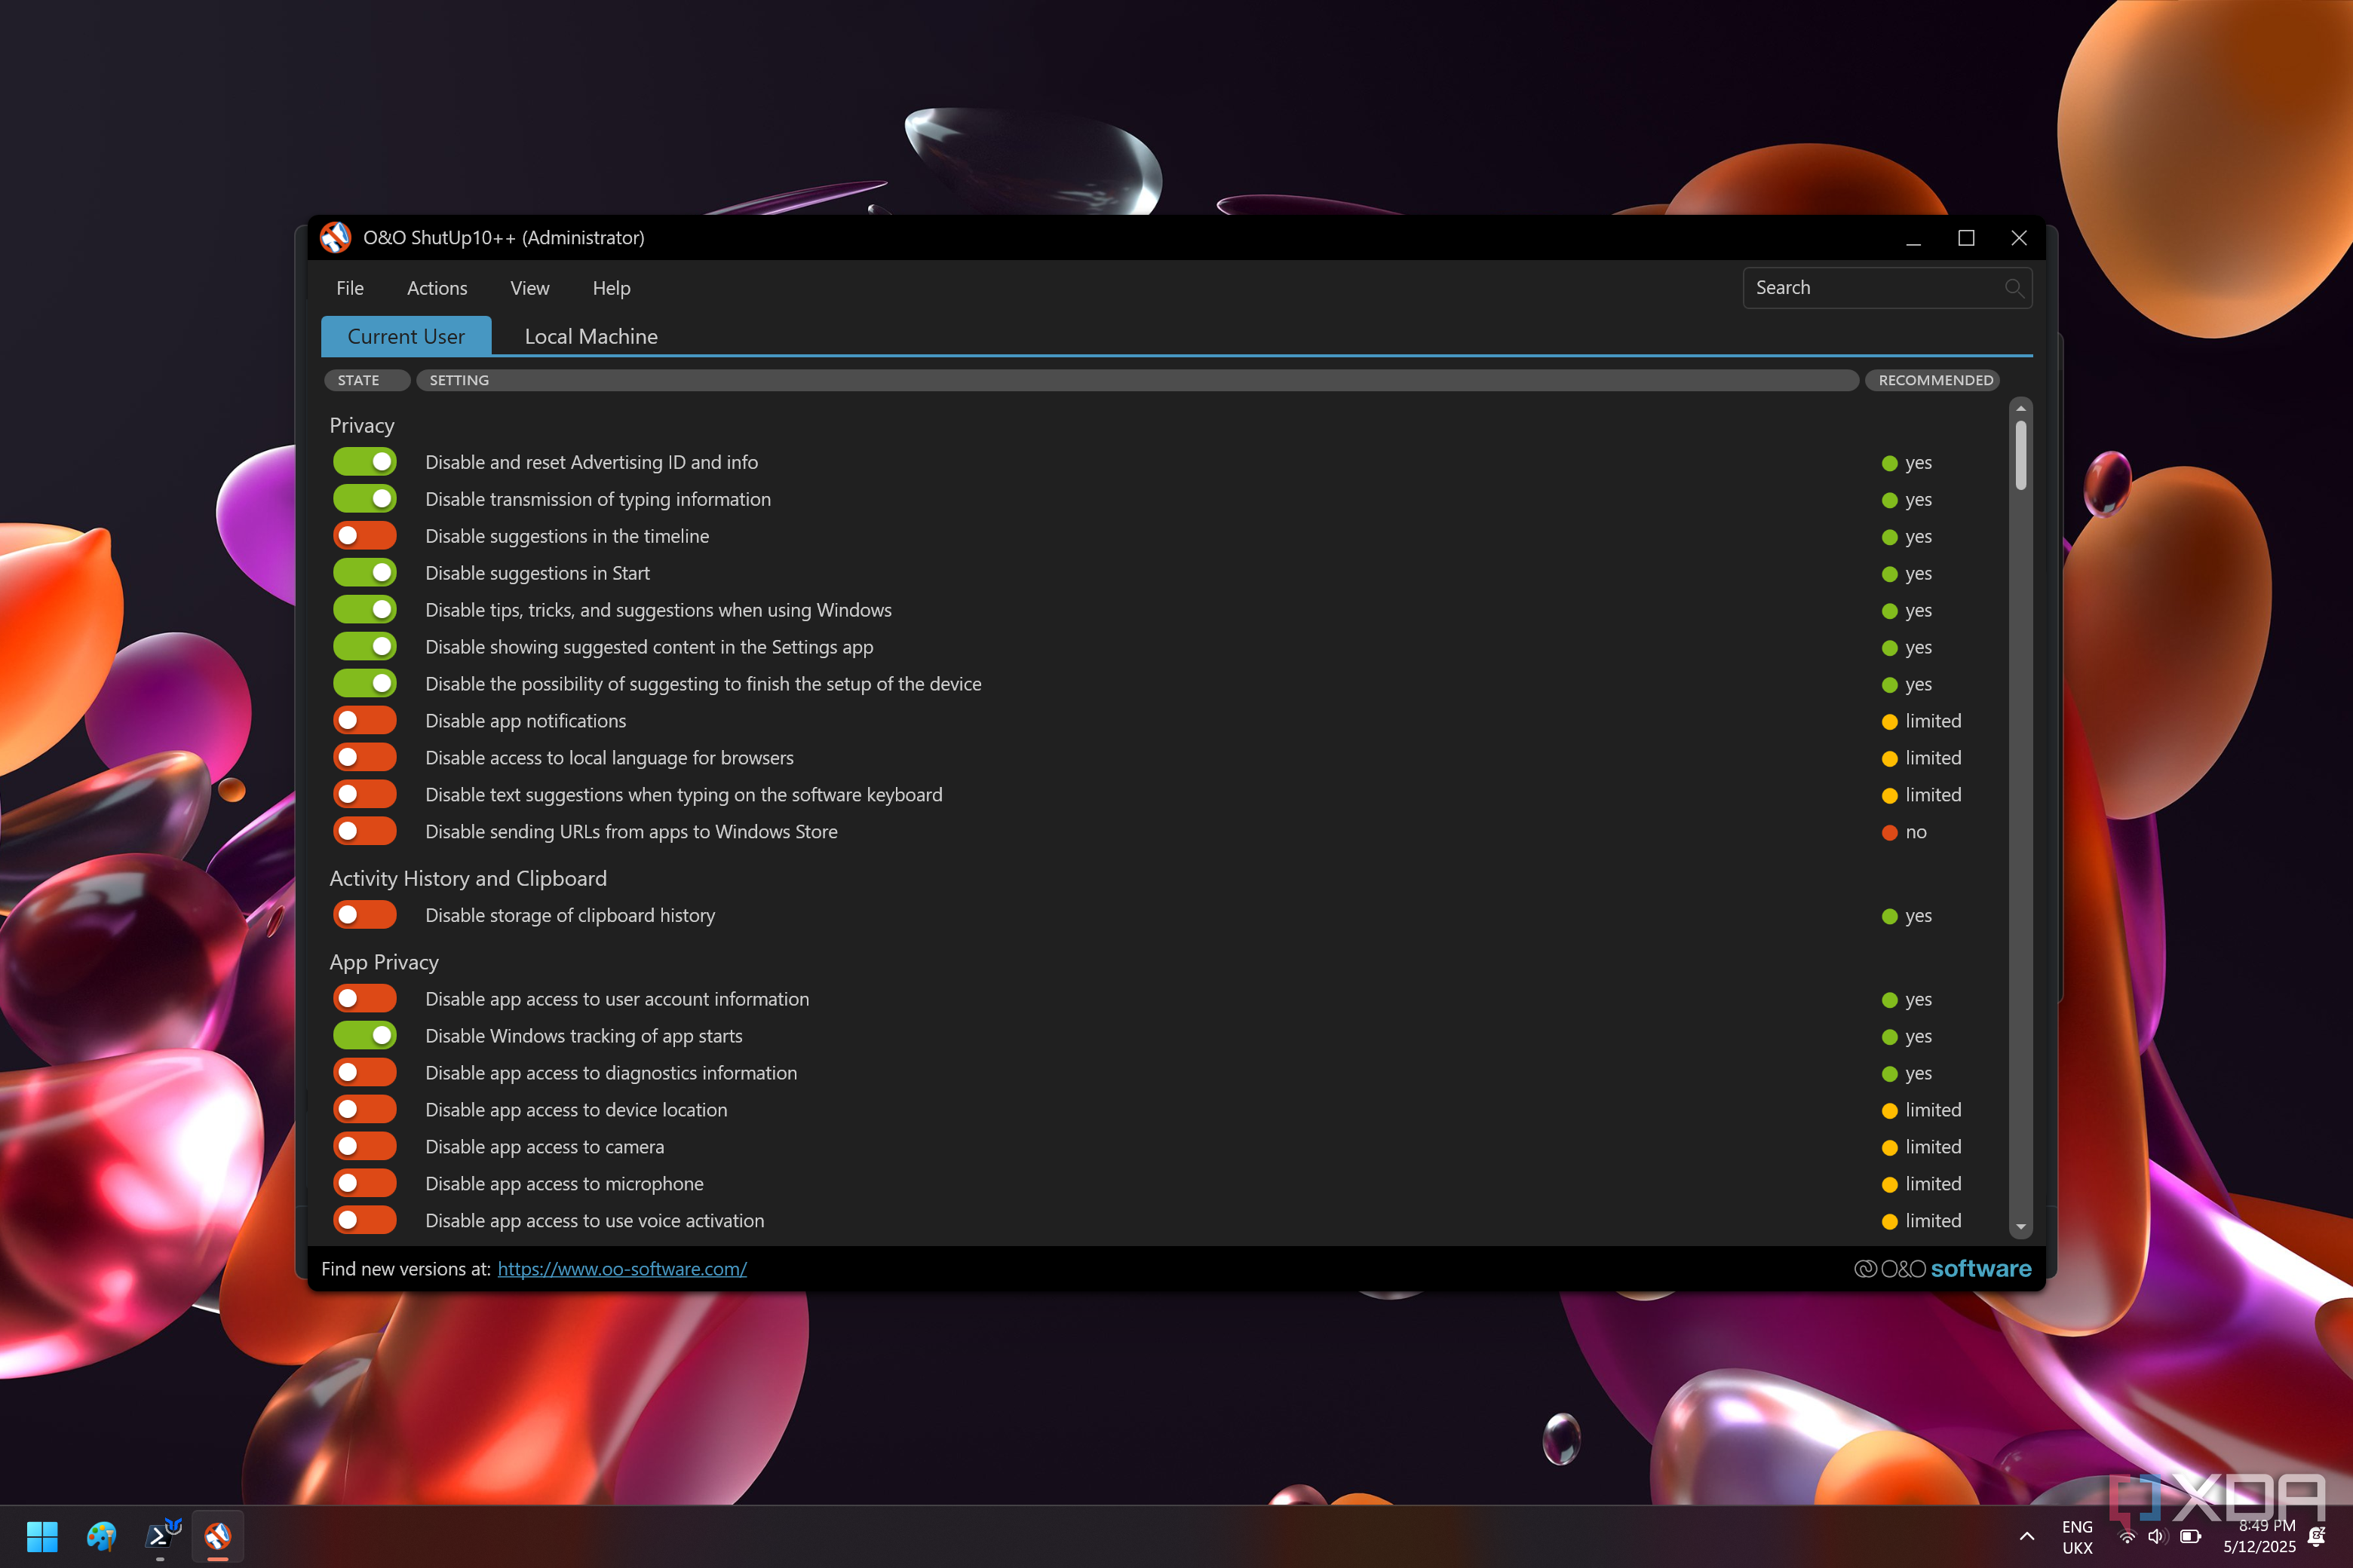Toggle app access to voice activation
2353x1568 pixels.
[365, 1221]
